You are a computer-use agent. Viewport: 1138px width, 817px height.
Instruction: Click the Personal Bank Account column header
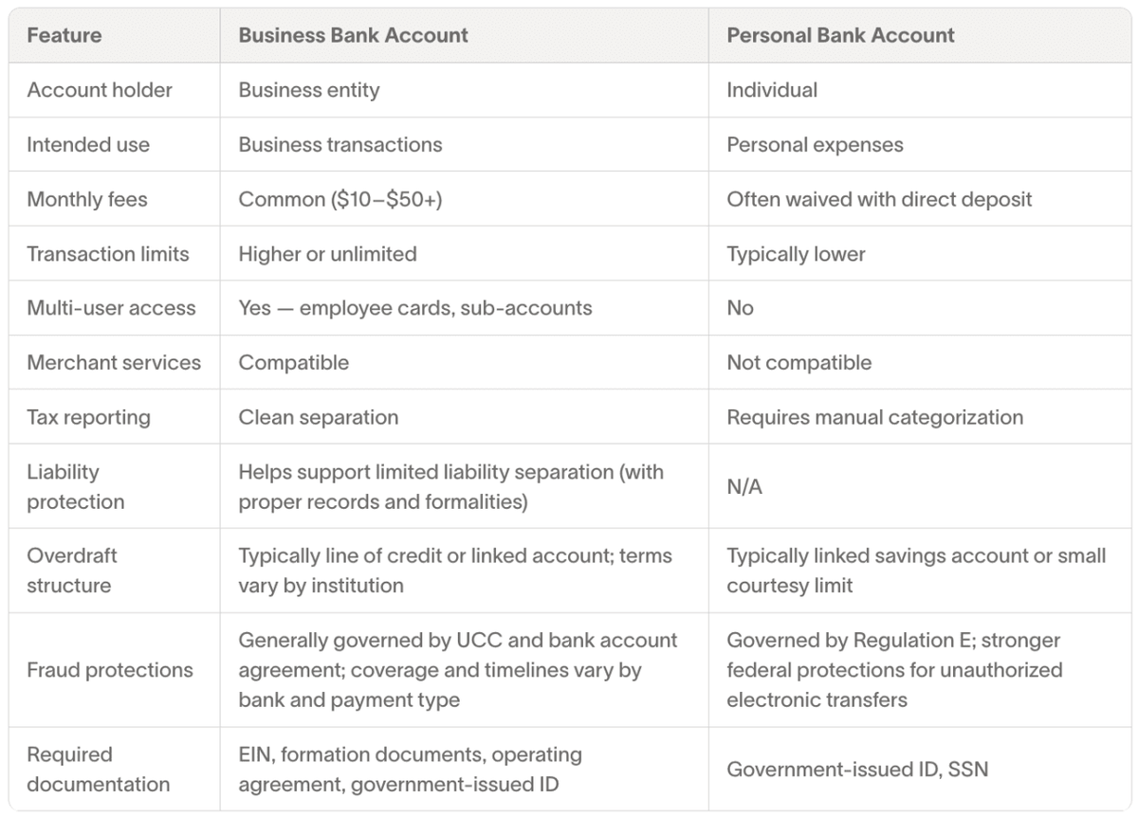[840, 36]
